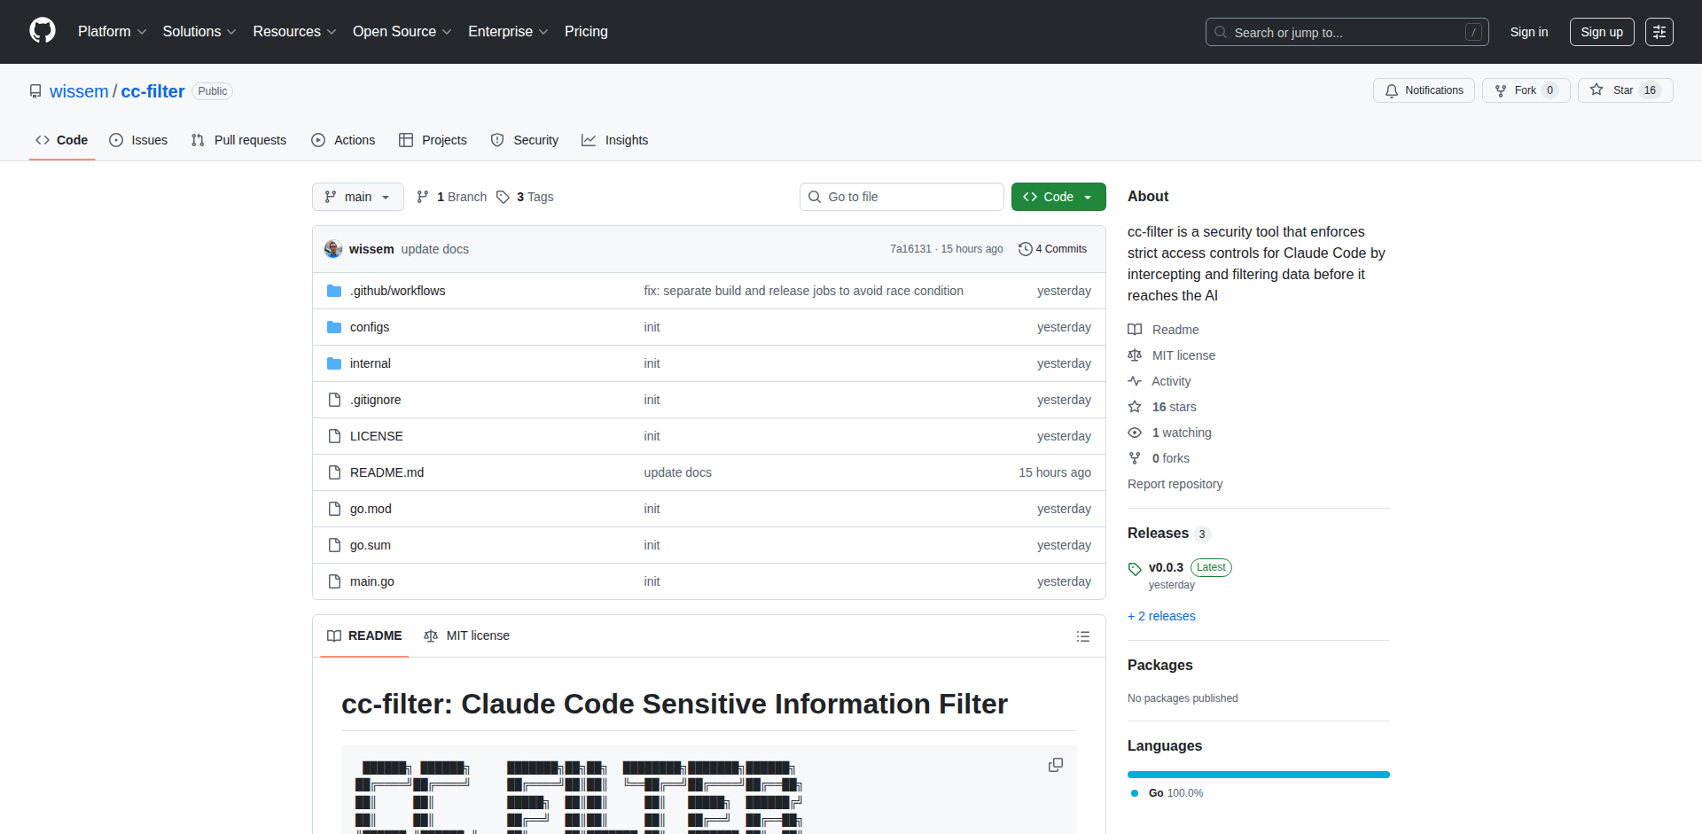Click the internal folder icon

click(334, 363)
